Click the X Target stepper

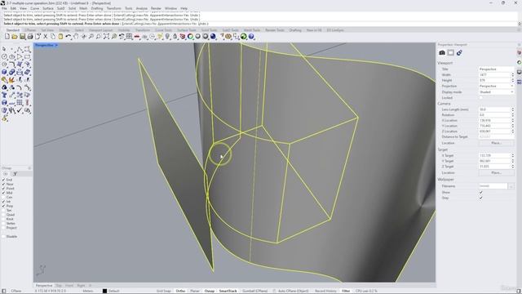(x=512, y=155)
